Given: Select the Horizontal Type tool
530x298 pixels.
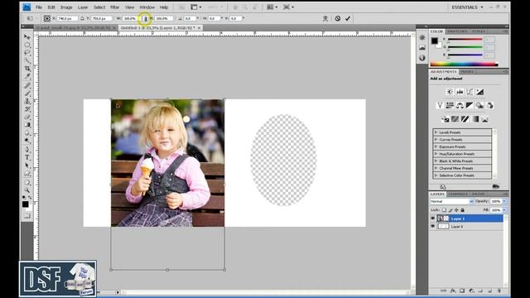Looking at the screenshot, I should pyautogui.click(x=27, y=157).
